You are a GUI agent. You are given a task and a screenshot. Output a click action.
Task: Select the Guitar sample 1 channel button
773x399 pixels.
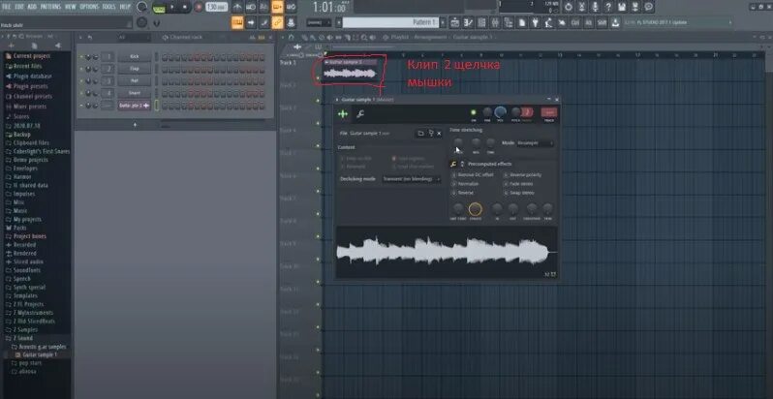[x=134, y=106]
